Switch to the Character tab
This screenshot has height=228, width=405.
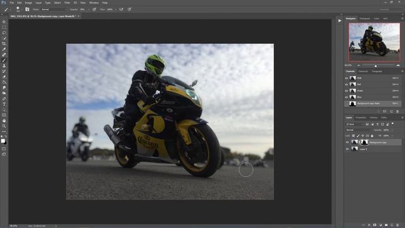(363, 72)
